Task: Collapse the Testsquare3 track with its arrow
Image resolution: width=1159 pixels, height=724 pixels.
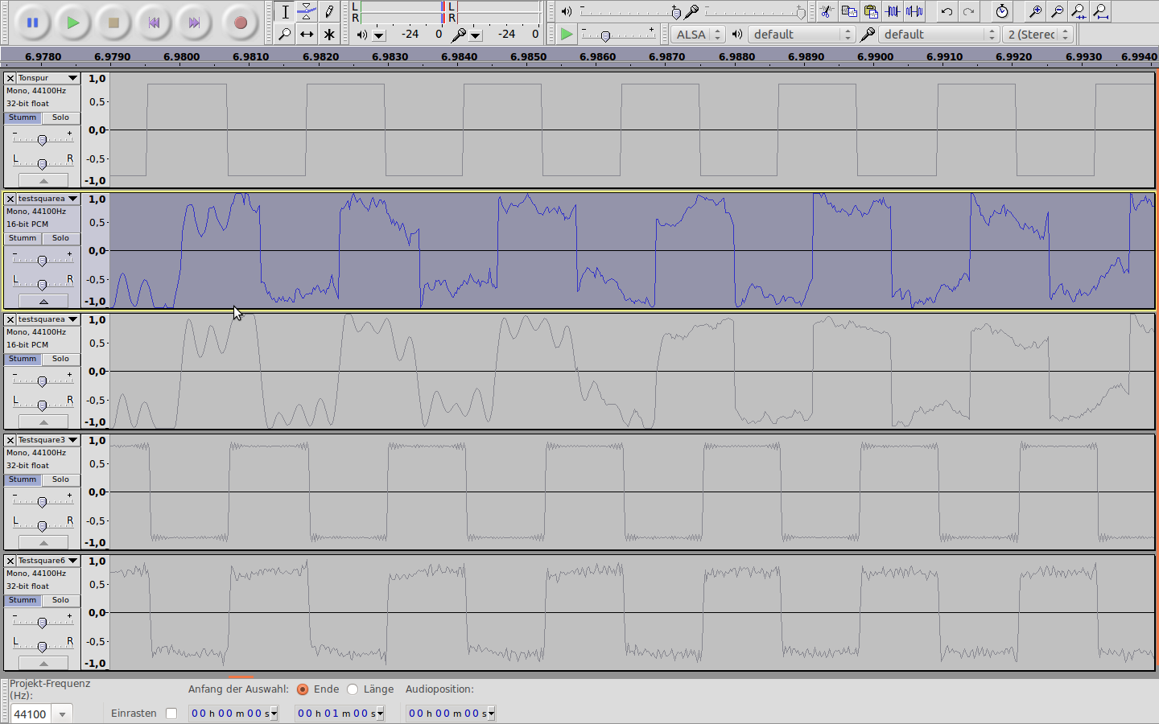Action: coord(43,543)
